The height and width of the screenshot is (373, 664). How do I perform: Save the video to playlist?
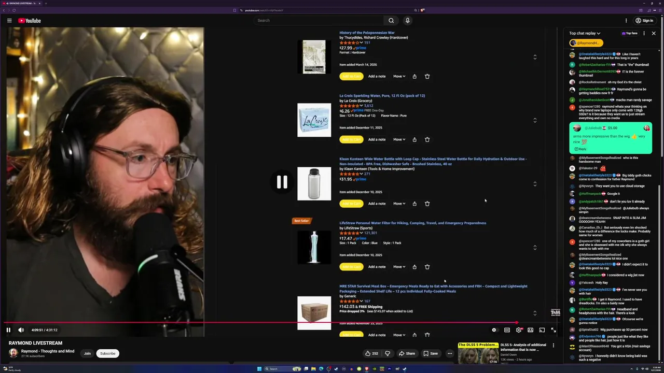tap(431, 353)
